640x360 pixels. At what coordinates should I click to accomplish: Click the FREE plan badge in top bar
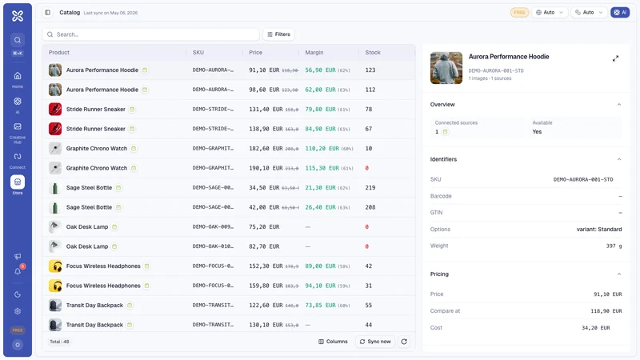[x=519, y=13]
